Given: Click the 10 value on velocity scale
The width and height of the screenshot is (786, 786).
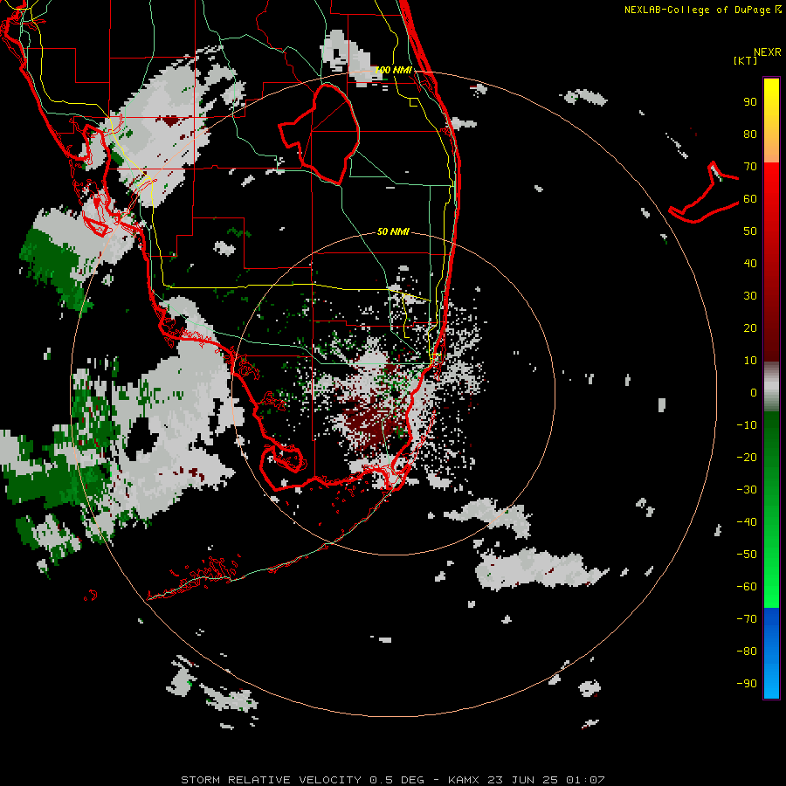Looking at the screenshot, I should tap(750, 361).
